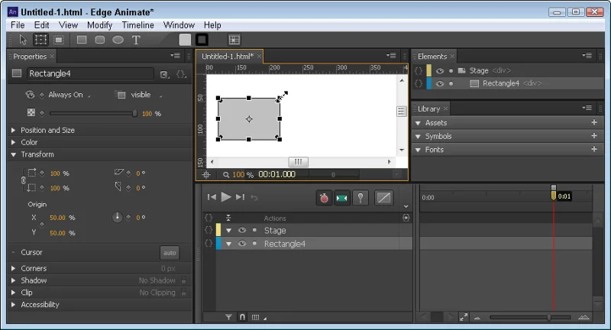
Task: Select the Rounded Rectangle tool
Action: [100, 40]
